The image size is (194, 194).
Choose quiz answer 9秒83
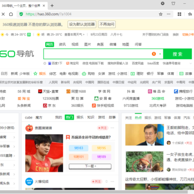pyautogui.click(x=79, y=148)
